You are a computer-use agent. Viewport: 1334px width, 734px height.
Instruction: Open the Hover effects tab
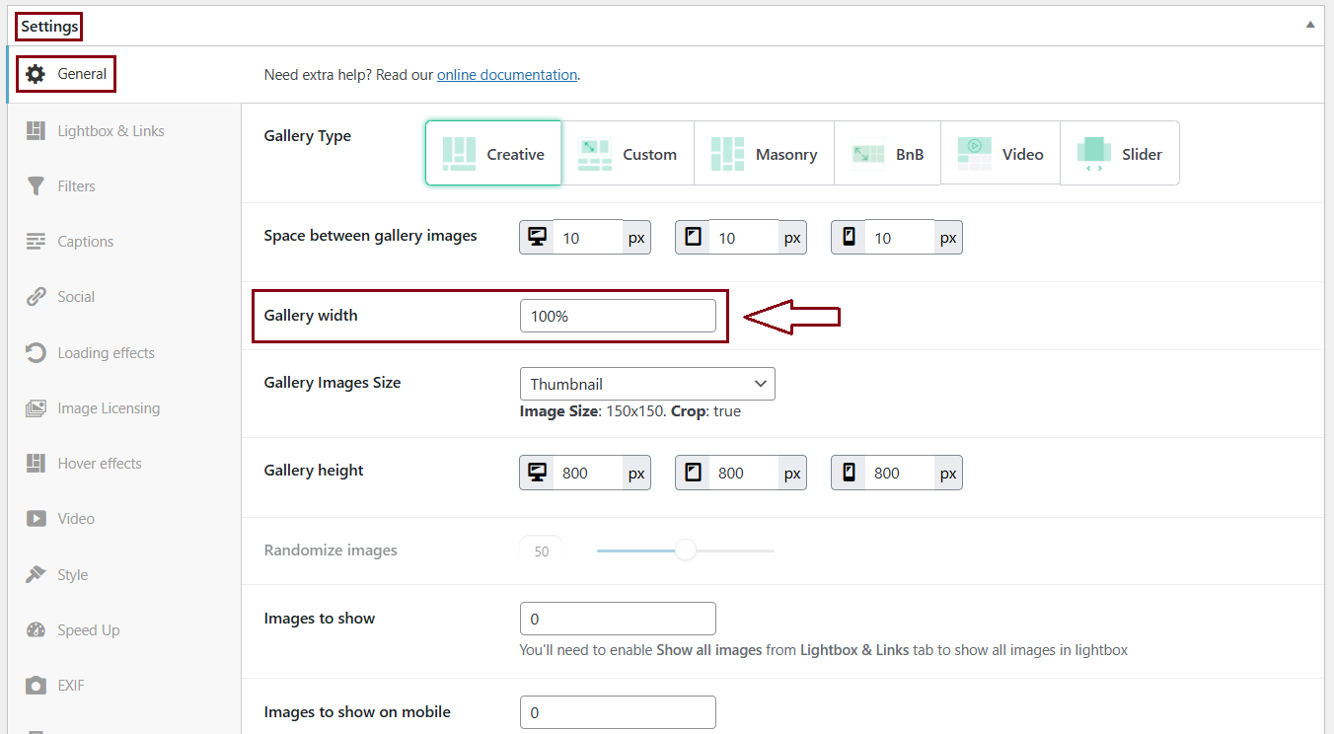coord(99,464)
